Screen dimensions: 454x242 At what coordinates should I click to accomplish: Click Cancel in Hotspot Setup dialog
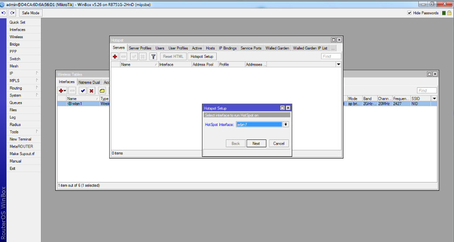[x=279, y=143]
